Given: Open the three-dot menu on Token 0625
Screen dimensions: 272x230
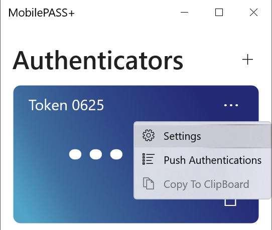Looking at the screenshot, I should (231, 105).
